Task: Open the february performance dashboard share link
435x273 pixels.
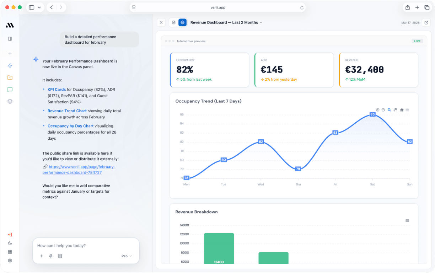Action: click(x=79, y=170)
